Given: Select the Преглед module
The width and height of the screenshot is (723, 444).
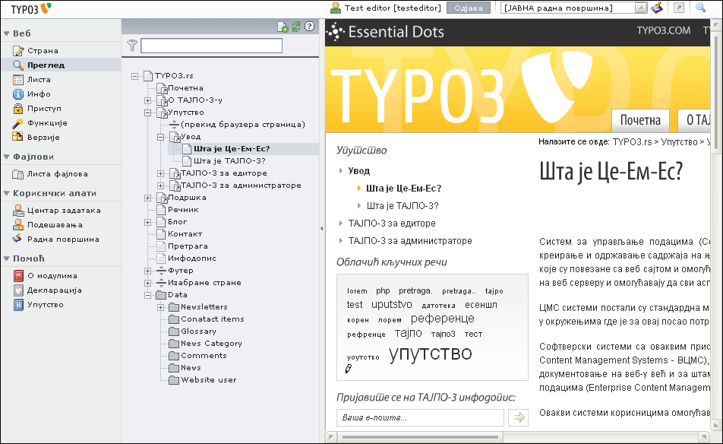Looking at the screenshot, I should coord(61,65).
